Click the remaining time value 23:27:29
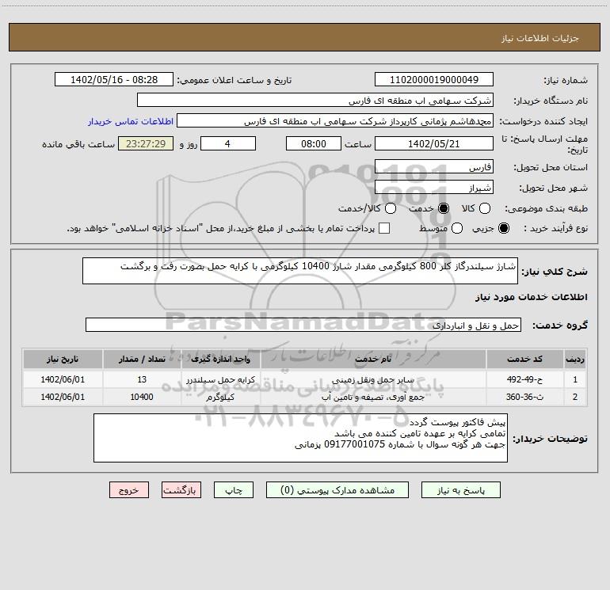The height and width of the screenshot is (590, 610). pyautogui.click(x=146, y=143)
